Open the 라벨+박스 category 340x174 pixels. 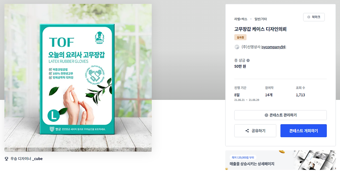pyautogui.click(x=241, y=19)
